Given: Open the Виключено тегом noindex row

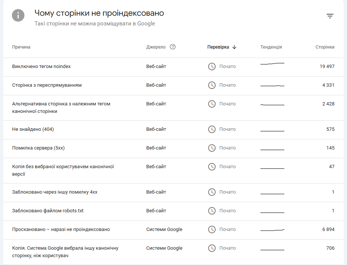Looking at the screenshot, I should coord(41,67).
